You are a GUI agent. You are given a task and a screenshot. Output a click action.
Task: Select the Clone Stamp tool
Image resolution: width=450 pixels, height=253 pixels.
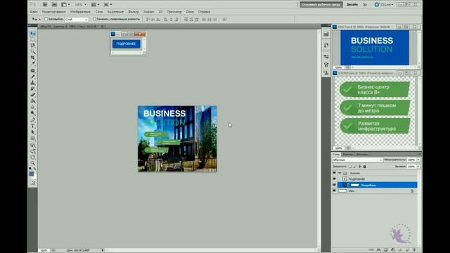(x=33, y=83)
